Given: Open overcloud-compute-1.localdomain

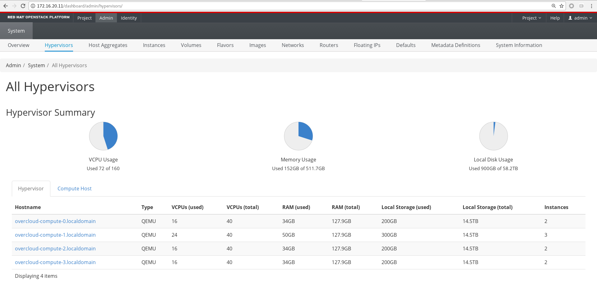Looking at the screenshot, I should (55, 235).
